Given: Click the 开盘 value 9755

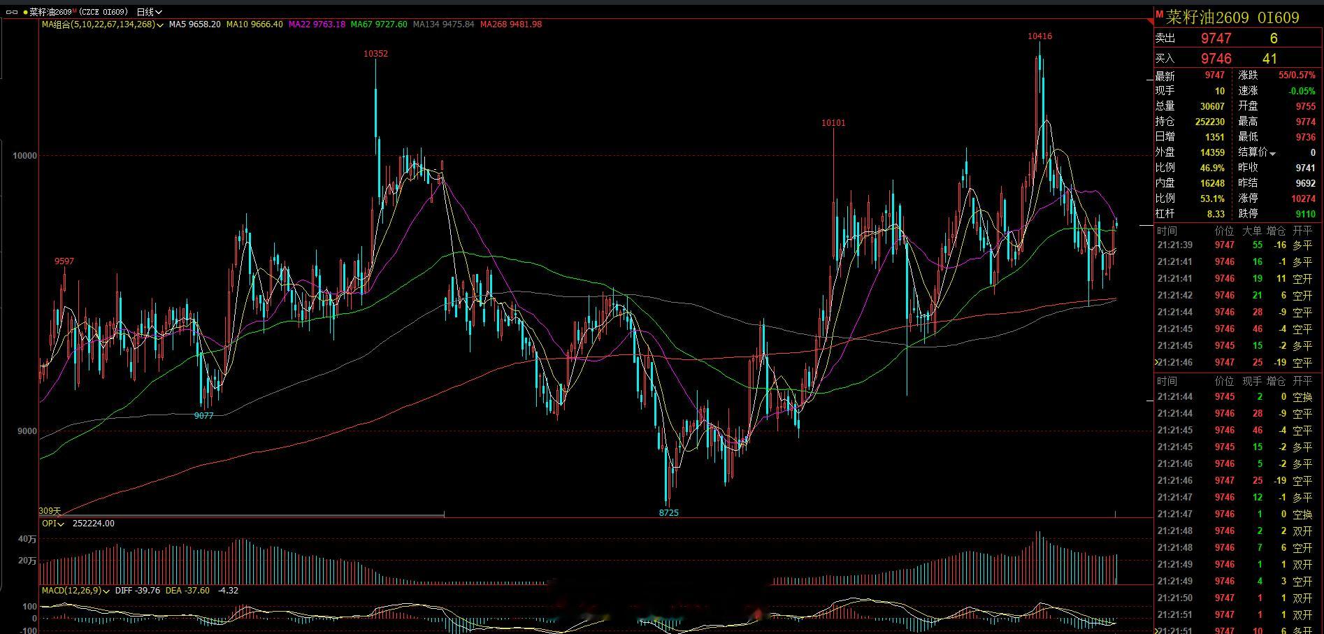Looking at the screenshot, I should tap(1306, 106).
